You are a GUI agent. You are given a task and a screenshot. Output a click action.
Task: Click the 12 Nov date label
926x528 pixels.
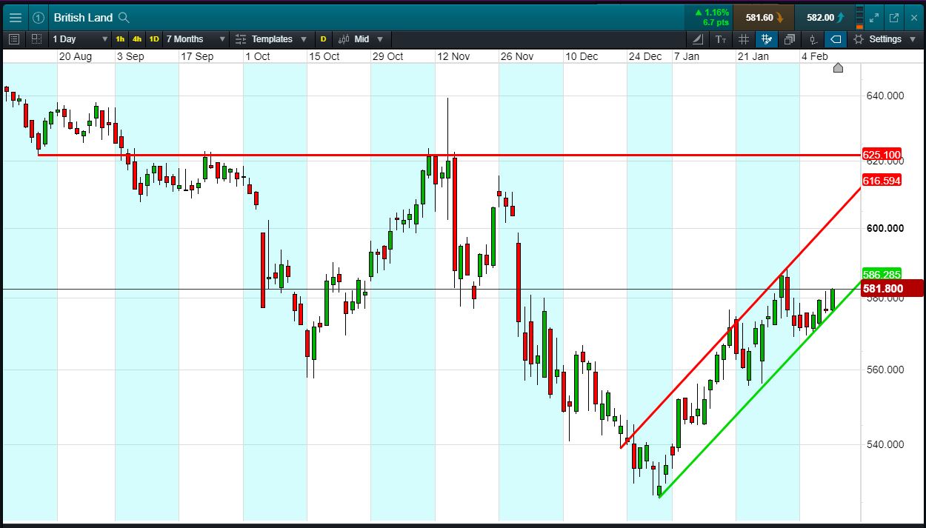pos(453,56)
